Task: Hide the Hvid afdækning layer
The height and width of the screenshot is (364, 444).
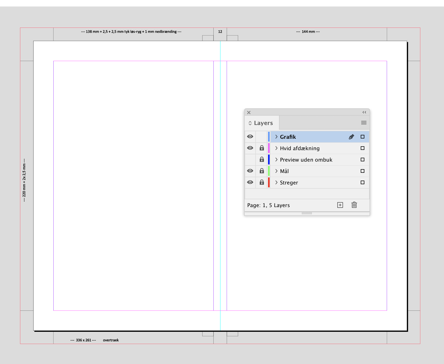Action: (x=250, y=148)
